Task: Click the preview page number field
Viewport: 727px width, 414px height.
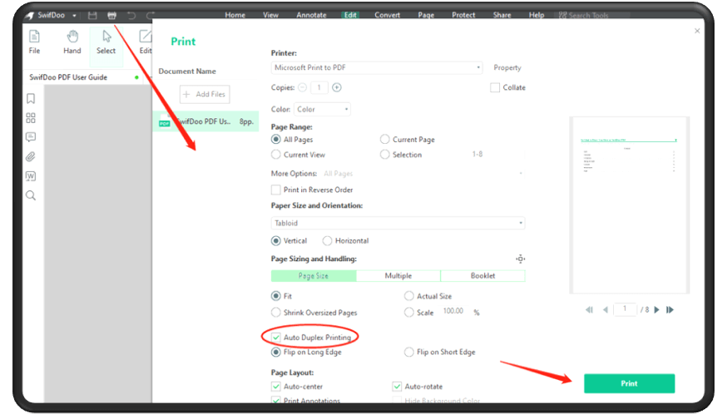Action: point(625,309)
